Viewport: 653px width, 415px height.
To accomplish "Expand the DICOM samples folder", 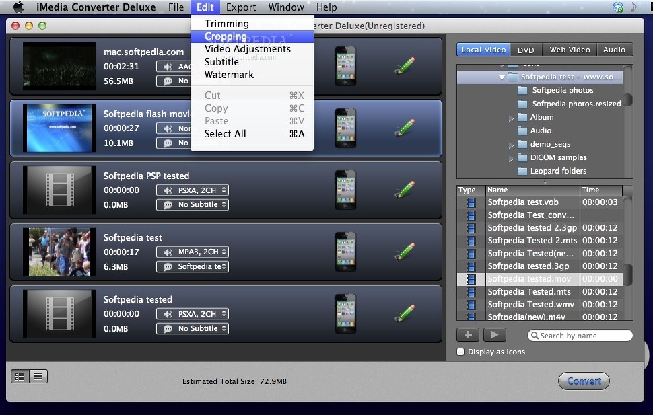I will pos(511,159).
